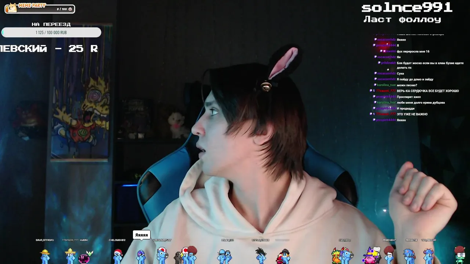Viewport: 470px width, 264px height.
Task: Click message 'люби меня долго ирина дубцова'
Action: point(421,103)
